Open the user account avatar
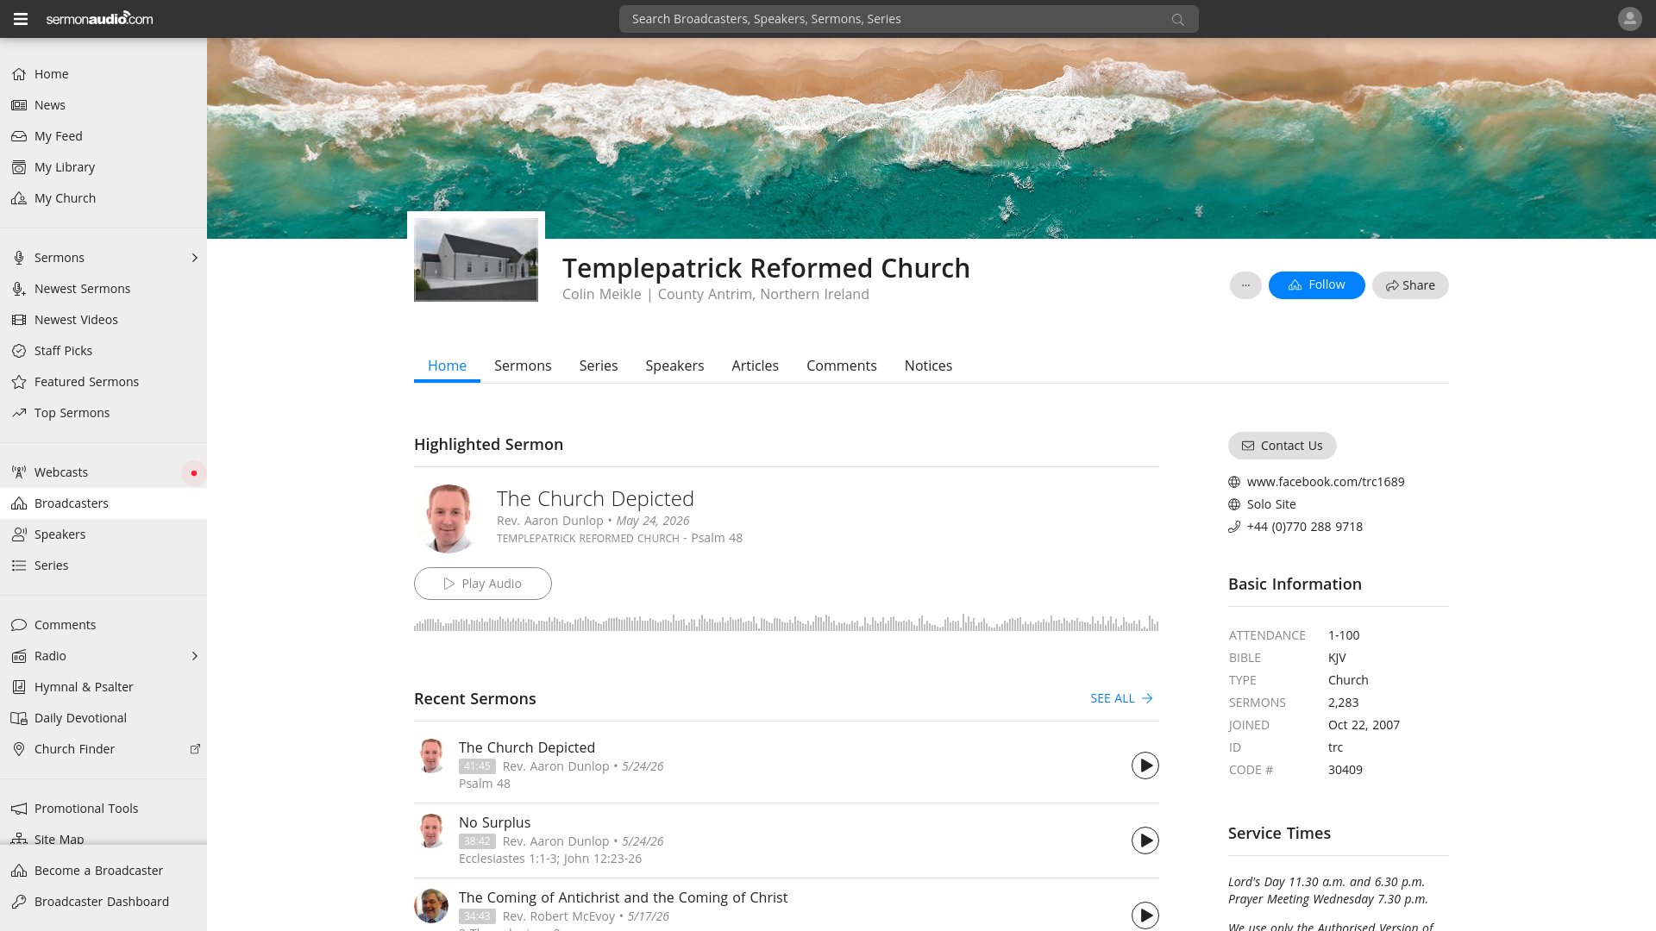This screenshot has height=931, width=1656. [x=1629, y=19]
